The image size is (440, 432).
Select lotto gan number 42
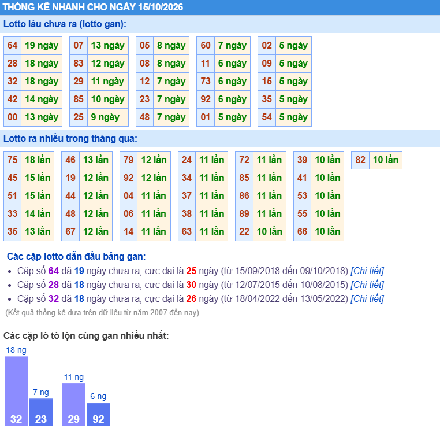pos(12,99)
